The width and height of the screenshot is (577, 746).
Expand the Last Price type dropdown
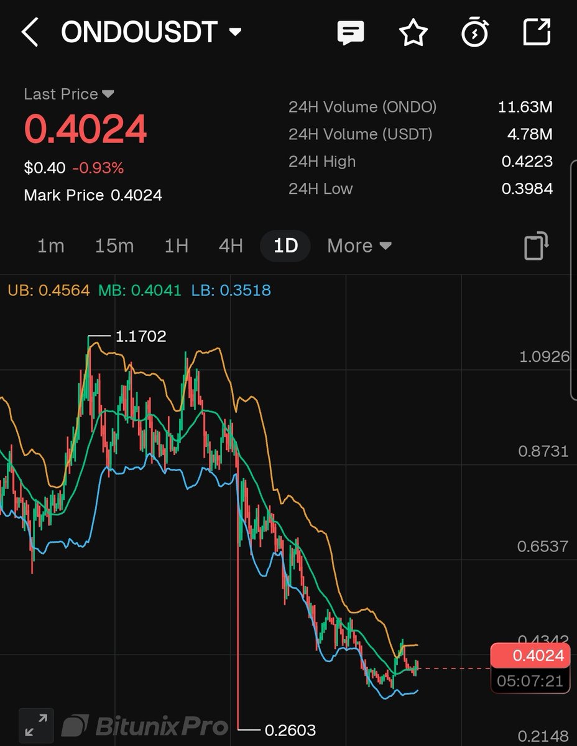(108, 94)
